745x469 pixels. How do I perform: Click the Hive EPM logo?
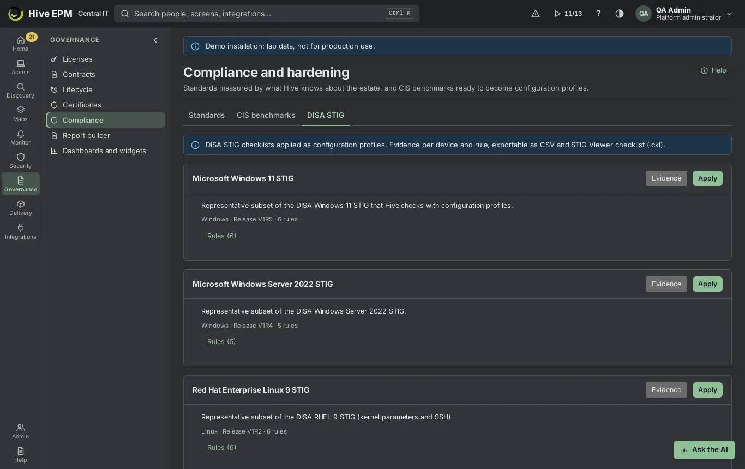[40, 14]
